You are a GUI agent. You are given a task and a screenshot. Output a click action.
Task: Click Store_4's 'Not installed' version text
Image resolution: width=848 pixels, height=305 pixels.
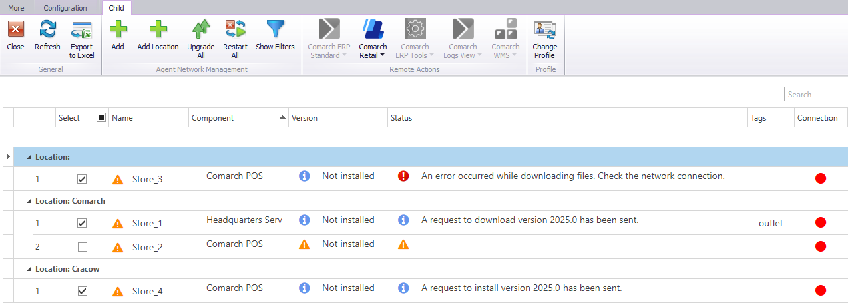(x=348, y=288)
